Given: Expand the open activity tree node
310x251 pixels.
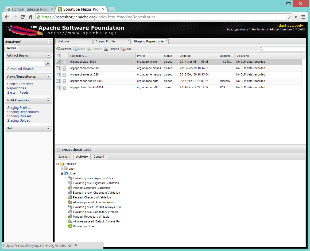Looking at the screenshot, I should tap(62, 169).
